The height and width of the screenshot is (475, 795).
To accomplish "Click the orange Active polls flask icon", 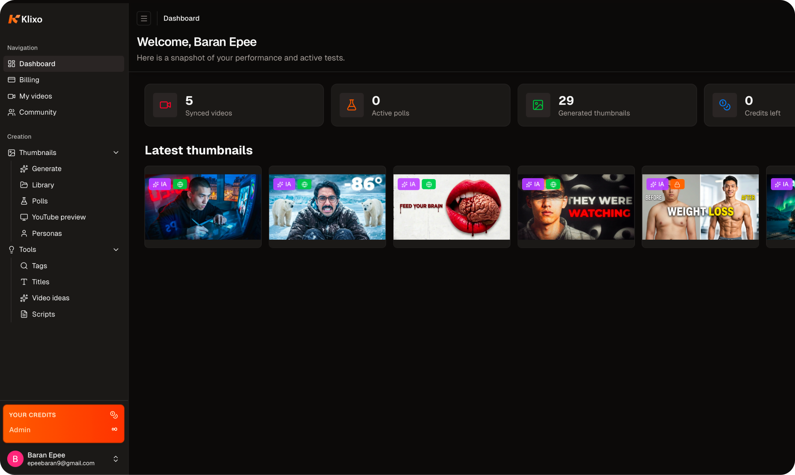I will [352, 105].
